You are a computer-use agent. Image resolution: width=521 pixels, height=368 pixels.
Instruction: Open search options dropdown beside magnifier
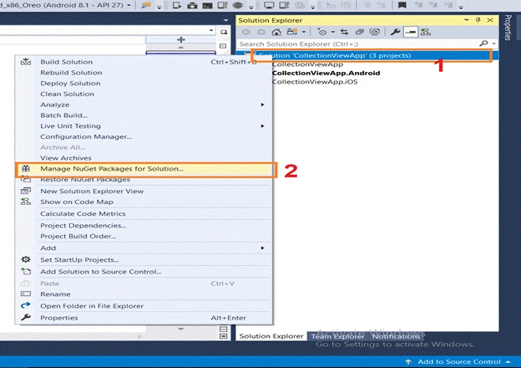point(493,43)
